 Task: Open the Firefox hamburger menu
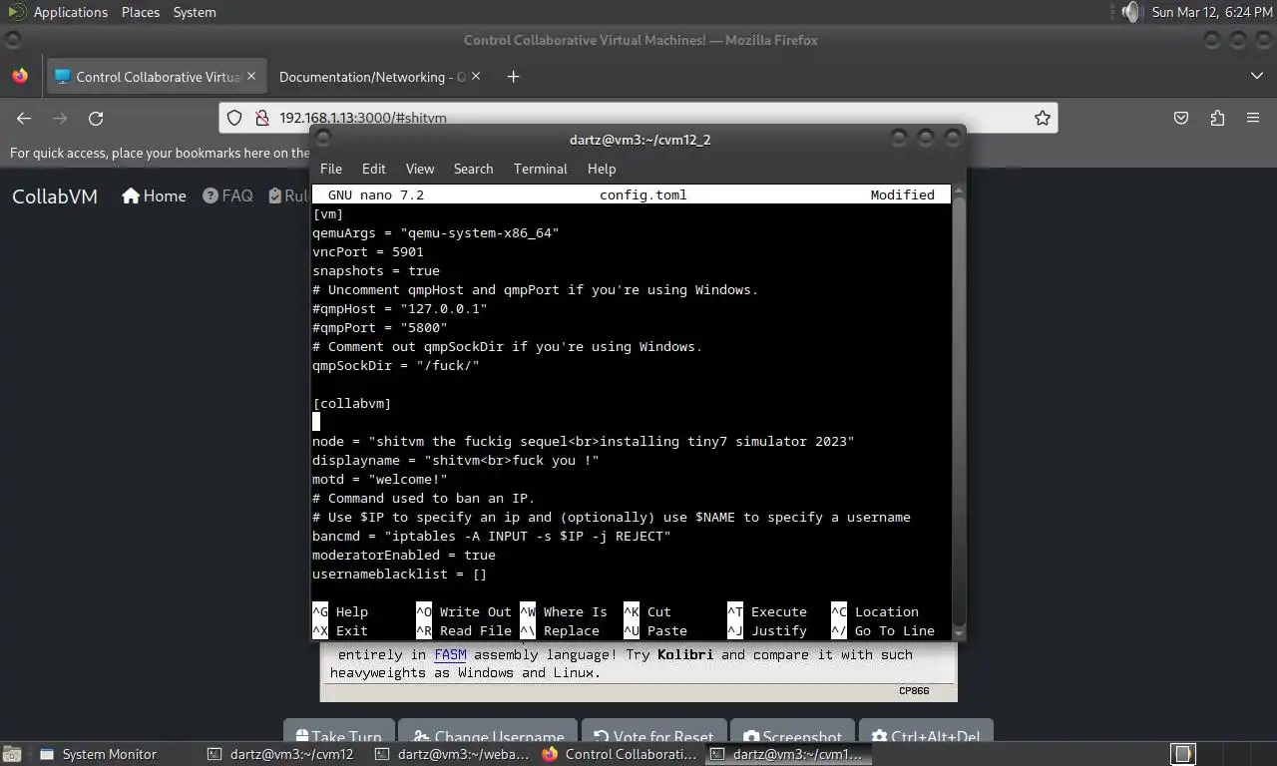coord(1253,118)
